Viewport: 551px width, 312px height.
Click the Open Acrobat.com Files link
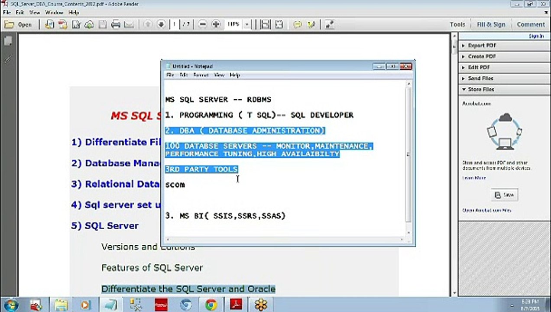[x=487, y=210]
